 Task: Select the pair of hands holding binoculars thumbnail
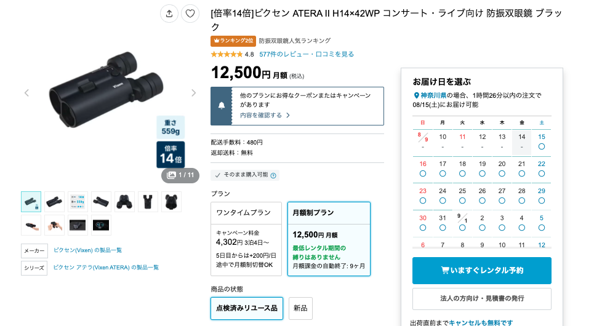(x=54, y=225)
